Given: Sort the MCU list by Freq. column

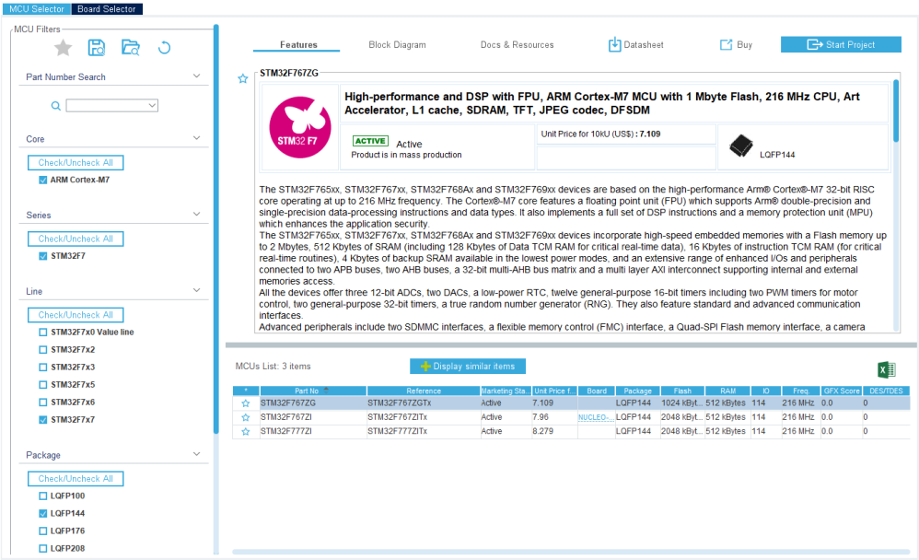Looking at the screenshot, I should coord(801,391).
